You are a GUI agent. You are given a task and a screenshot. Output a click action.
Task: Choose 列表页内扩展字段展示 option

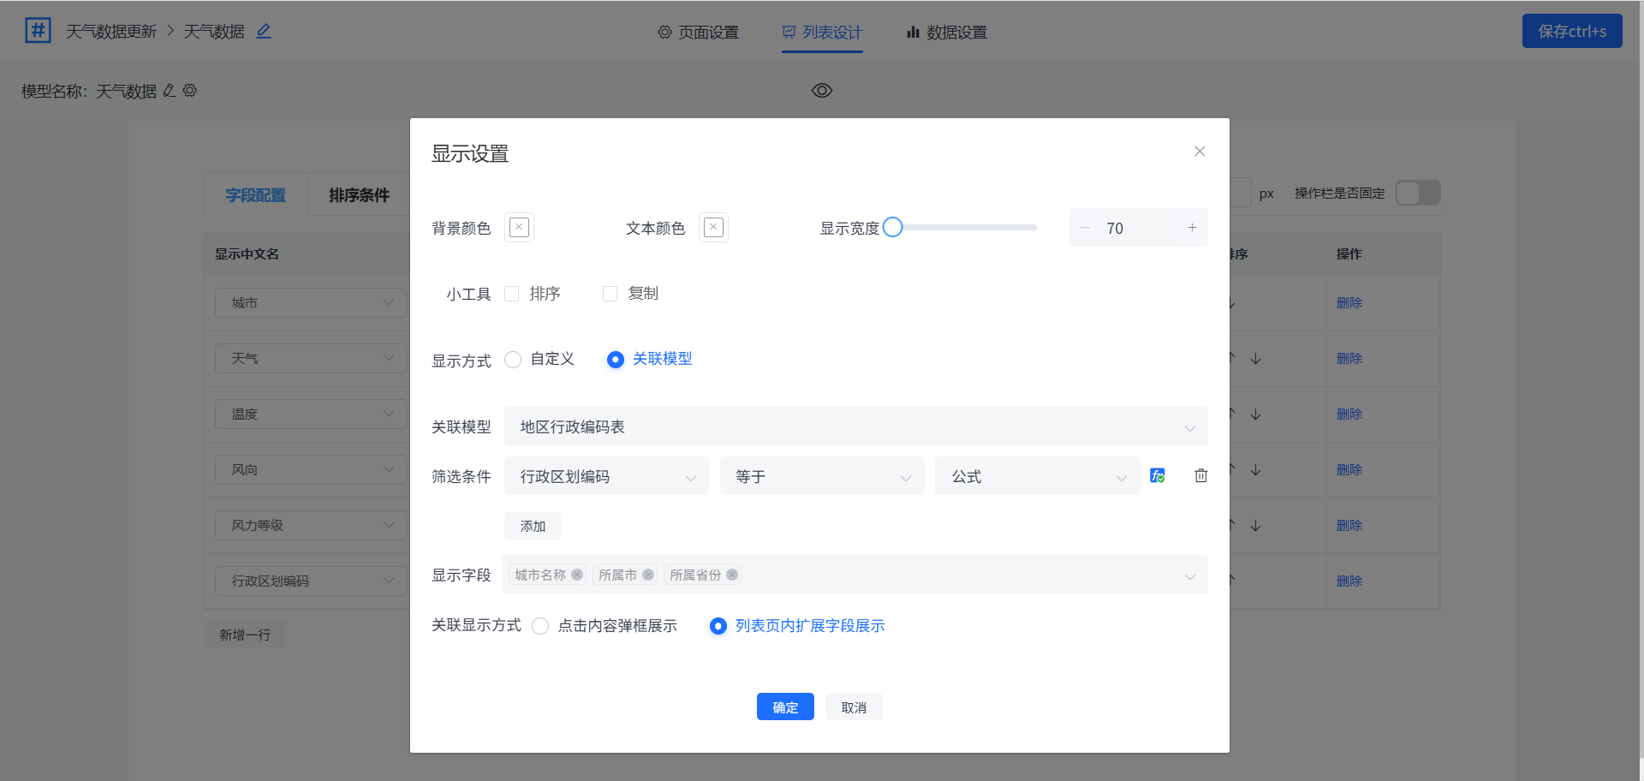(x=718, y=626)
